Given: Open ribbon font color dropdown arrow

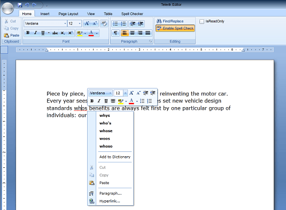Looking at the screenshot, I should pyautogui.click(x=97, y=33).
